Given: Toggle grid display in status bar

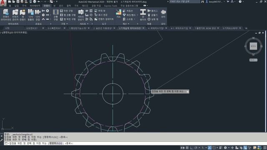Looking at the screenshot, I should [x=187, y=148].
